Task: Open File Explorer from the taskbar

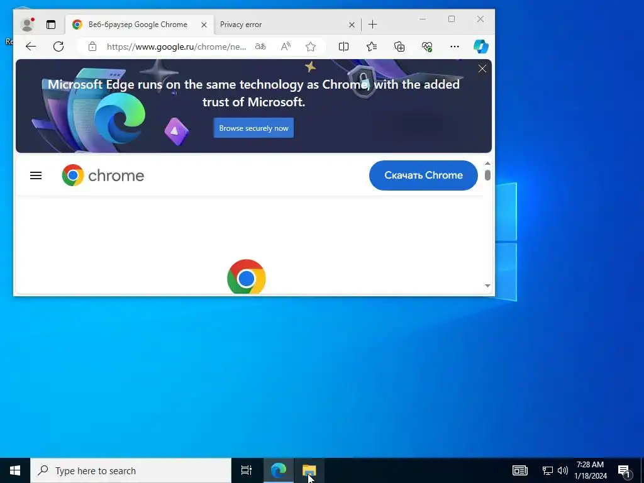Action: coord(309,470)
